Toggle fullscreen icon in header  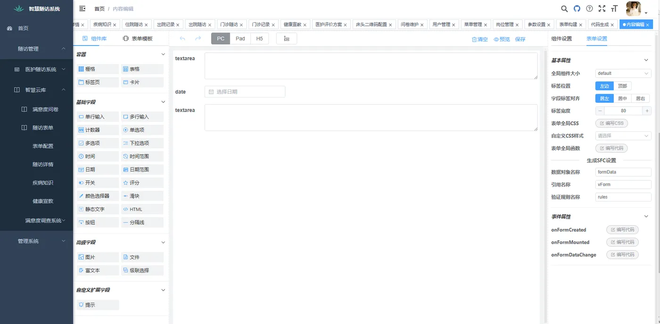[602, 8]
